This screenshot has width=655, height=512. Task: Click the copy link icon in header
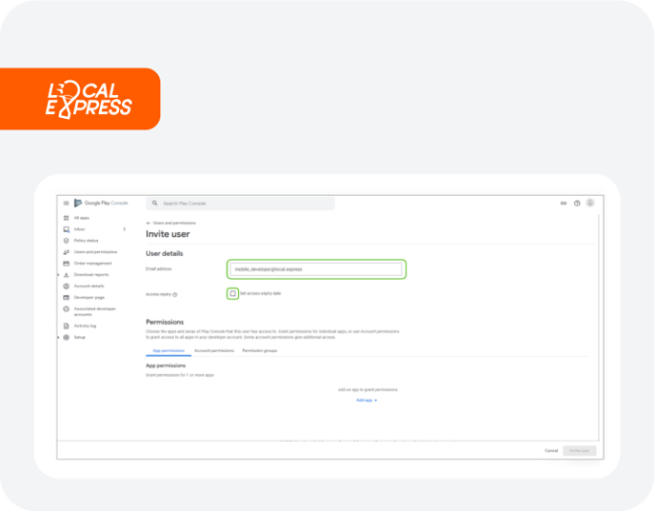tap(564, 204)
